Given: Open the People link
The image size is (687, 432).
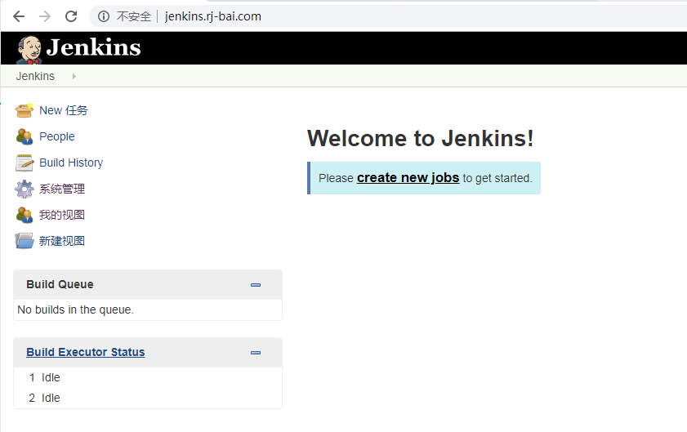Looking at the screenshot, I should 57,136.
